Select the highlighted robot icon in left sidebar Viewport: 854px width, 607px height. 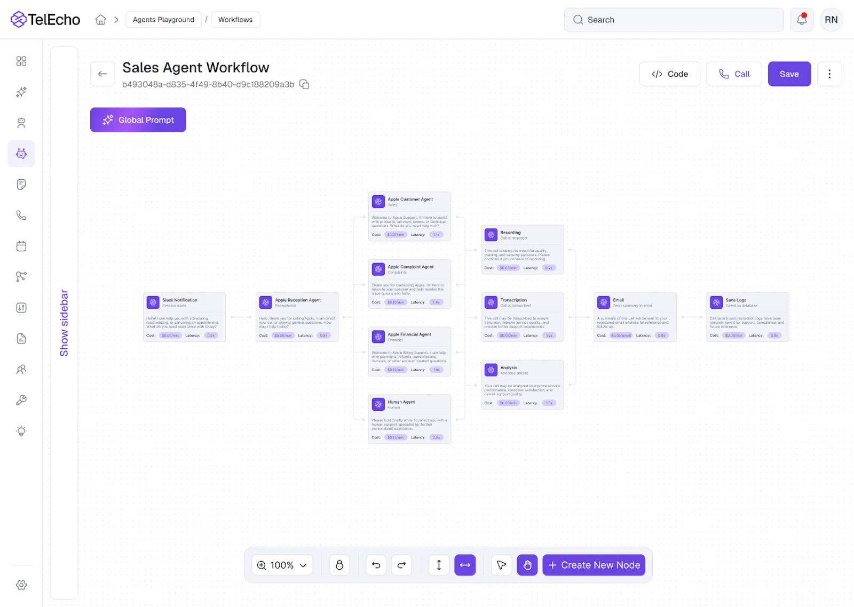click(x=21, y=154)
